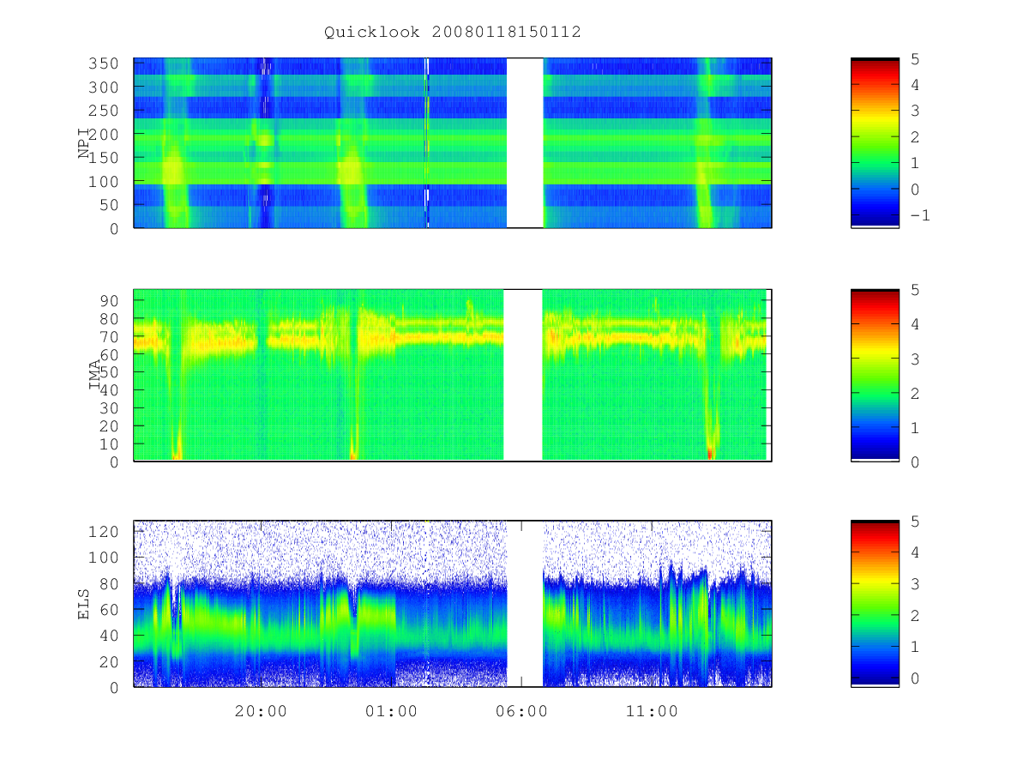
Task: Select the IMA spectrogram panel
Action: 453,375
